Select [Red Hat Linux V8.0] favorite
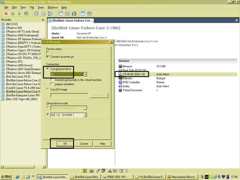Image resolution: width=240 pixels, height=180 pixels. coord(18,76)
